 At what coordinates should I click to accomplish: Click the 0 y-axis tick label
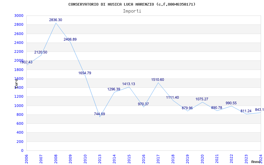(x=22, y=150)
